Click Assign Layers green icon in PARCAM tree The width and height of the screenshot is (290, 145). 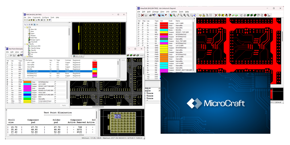coord(29,40)
